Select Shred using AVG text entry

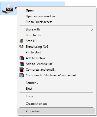point(37,47)
